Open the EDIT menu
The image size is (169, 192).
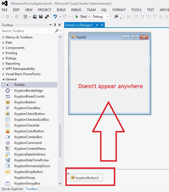(x=16, y=10)
